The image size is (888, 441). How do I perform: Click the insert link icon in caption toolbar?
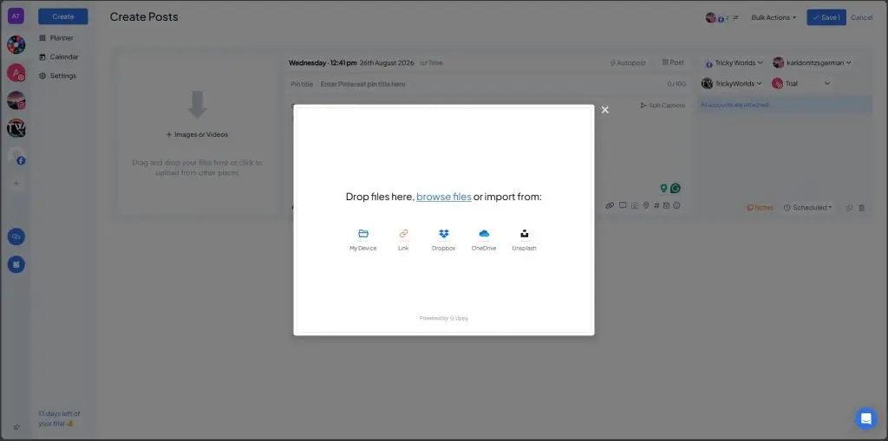coord(610,205)
